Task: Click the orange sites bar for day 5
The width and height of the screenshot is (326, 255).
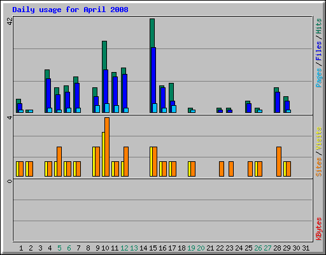Action: (59, 161)
